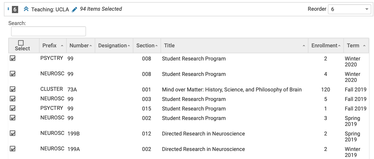Sort by Section column arrow

tap(157, 46)
